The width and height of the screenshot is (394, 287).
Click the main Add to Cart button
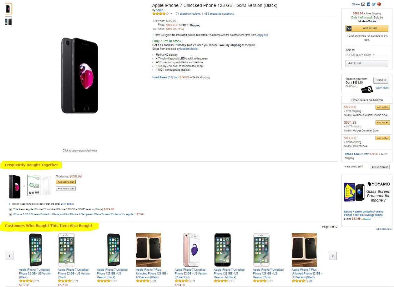pos(367,28)
